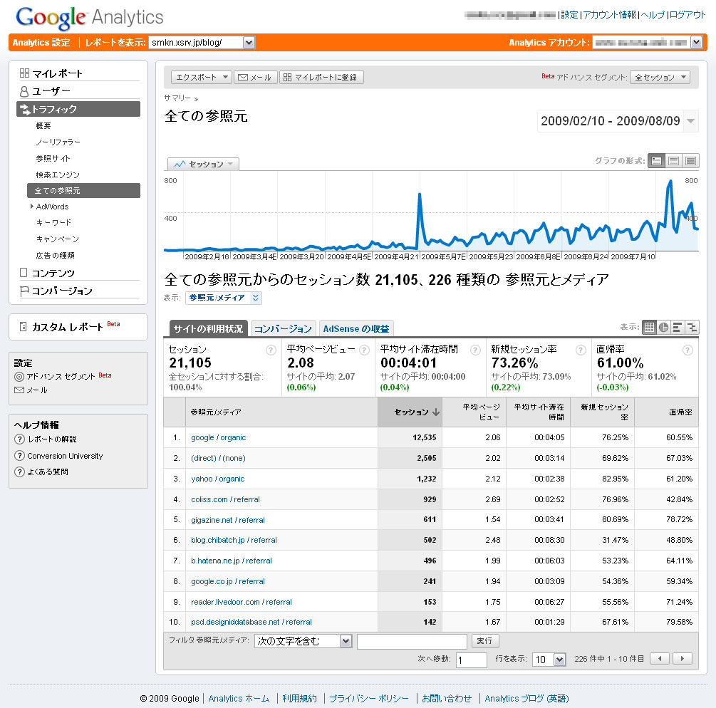Select the comparison view icon
Image resolution: width=716 pixels, height=708 pixels.
click(692, 328)
